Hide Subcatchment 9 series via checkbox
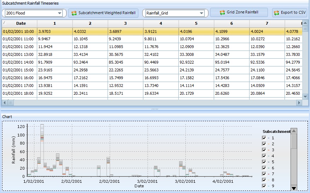The image size is (310, 193). [x=264, y=186]
